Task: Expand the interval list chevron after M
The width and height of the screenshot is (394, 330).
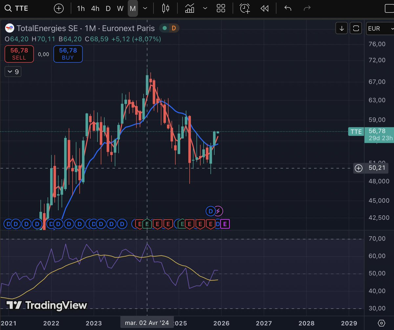Action: [145, 9]
